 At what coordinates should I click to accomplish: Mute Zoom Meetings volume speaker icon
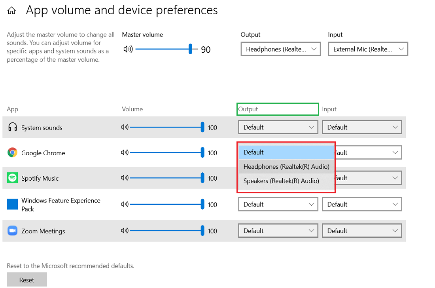(125, 231)
